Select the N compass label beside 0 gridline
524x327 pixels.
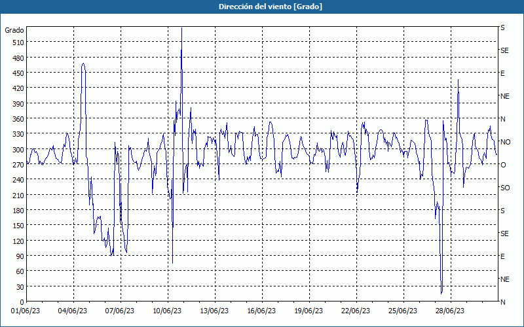pos(503,302)
